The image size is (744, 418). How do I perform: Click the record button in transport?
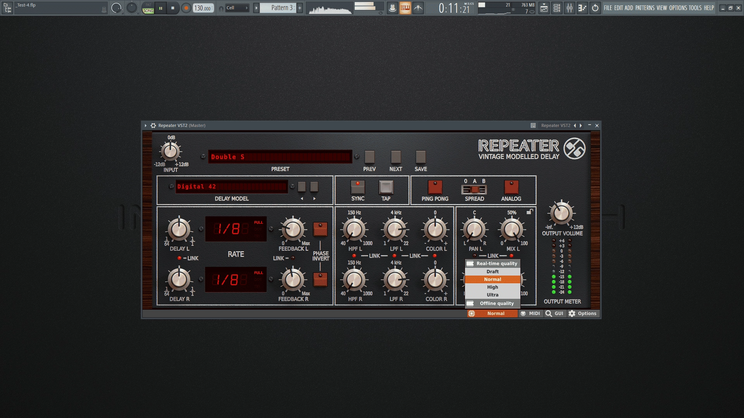(x=186, y=8)
